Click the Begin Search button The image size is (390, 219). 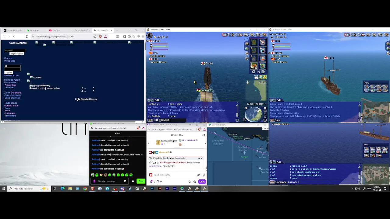[16, 54]
